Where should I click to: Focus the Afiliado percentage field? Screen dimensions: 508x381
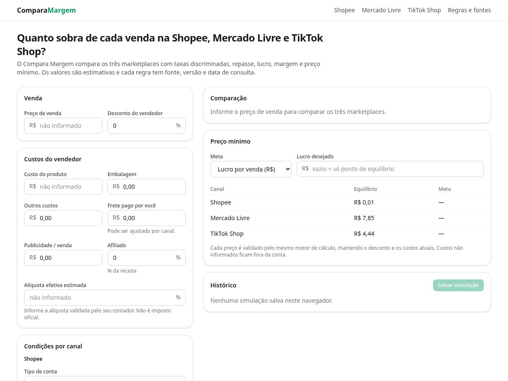click(146, 258)
